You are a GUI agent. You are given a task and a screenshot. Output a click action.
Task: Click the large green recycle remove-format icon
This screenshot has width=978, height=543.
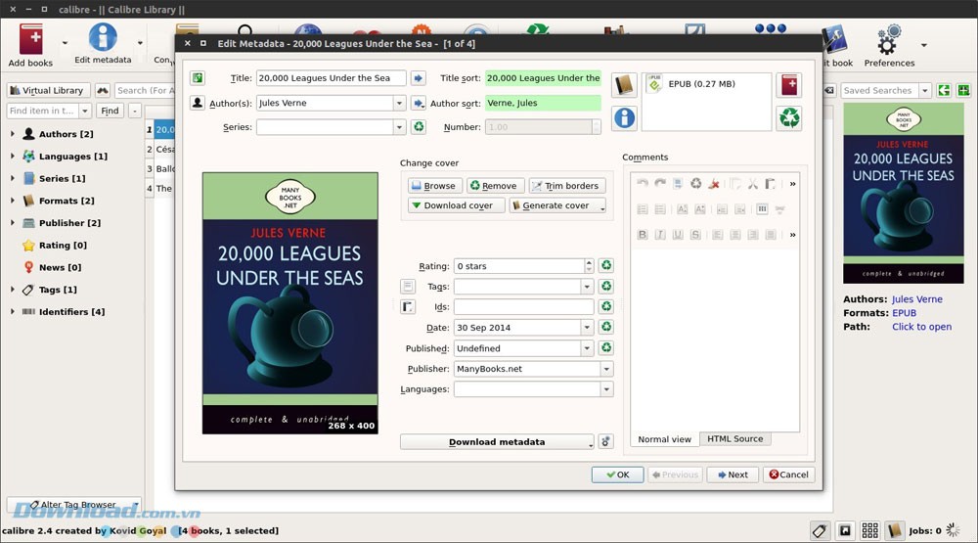click(789, 118)
